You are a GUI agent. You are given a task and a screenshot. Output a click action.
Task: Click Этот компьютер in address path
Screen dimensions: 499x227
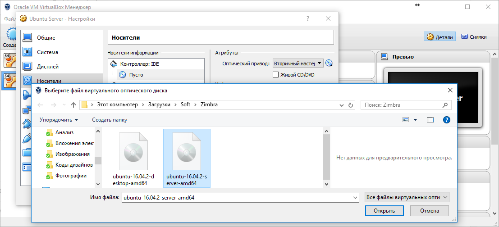pos(118,104)
